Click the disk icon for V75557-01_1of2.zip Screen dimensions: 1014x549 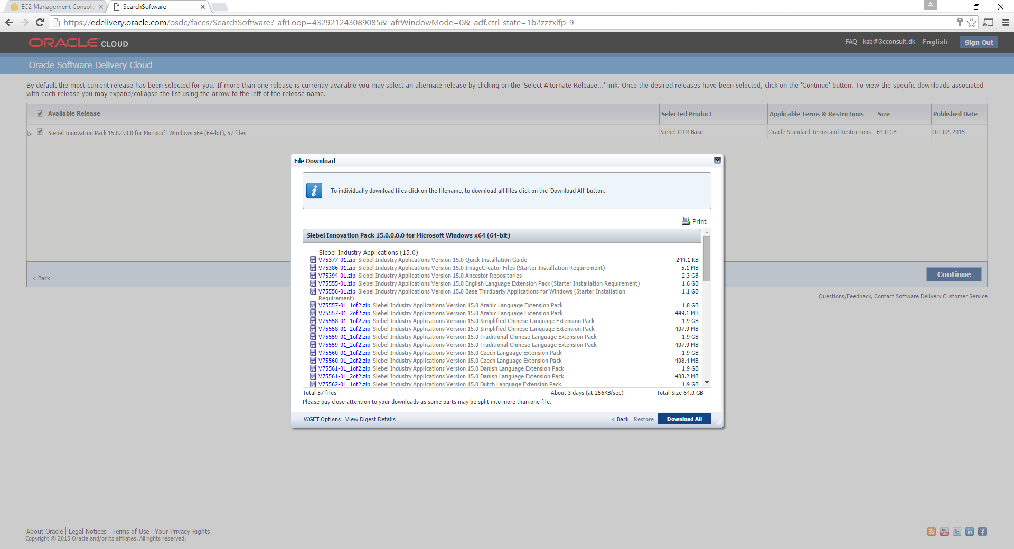tap(313, 305)
